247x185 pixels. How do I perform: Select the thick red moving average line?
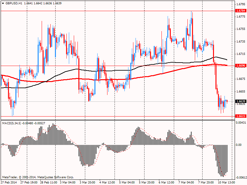(114, 80)
